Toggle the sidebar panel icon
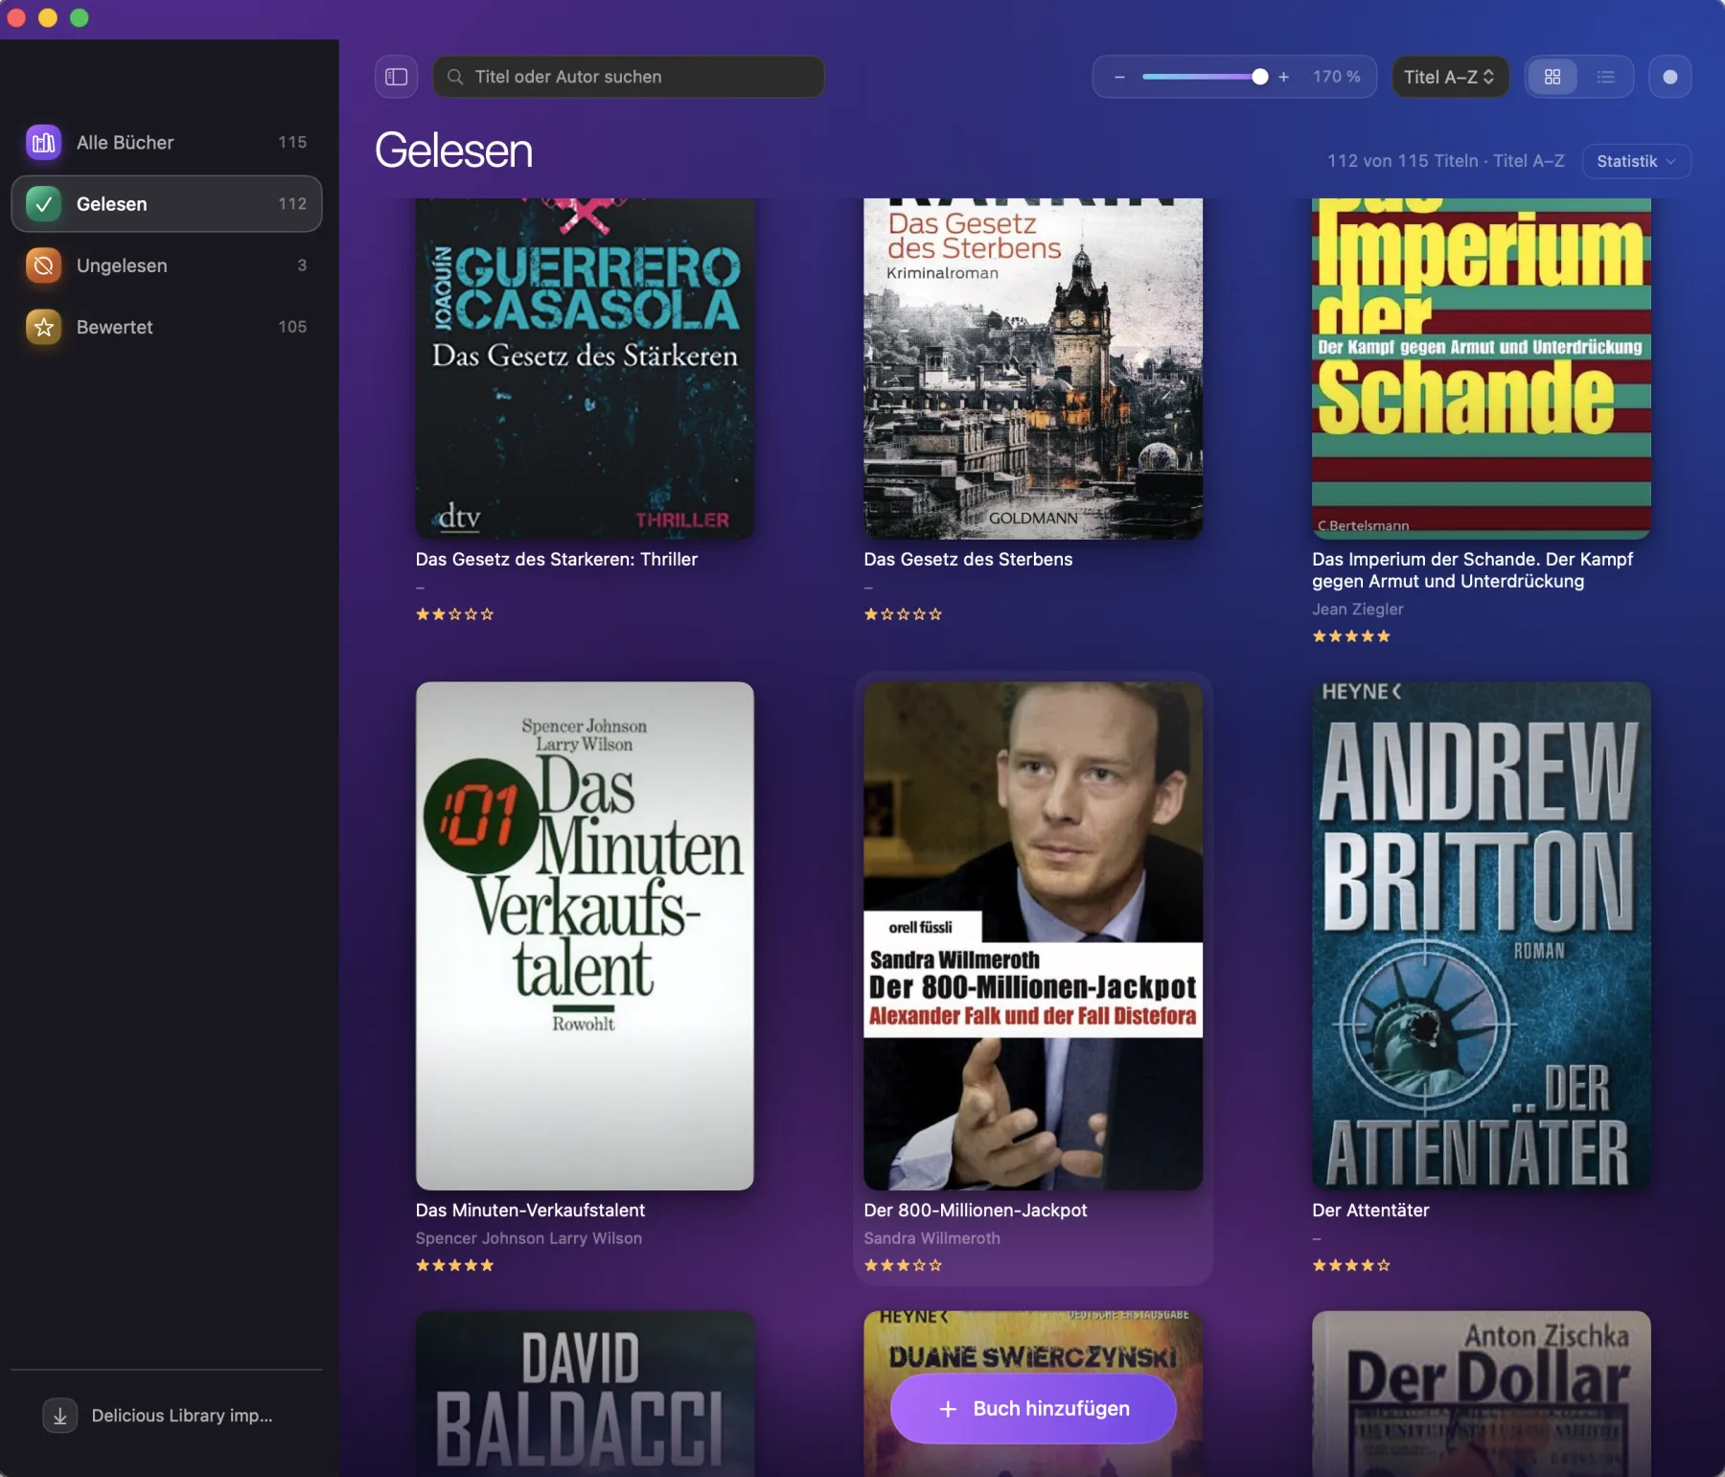The width and height of the screenshot is (1725, 1477). [396, 77]
